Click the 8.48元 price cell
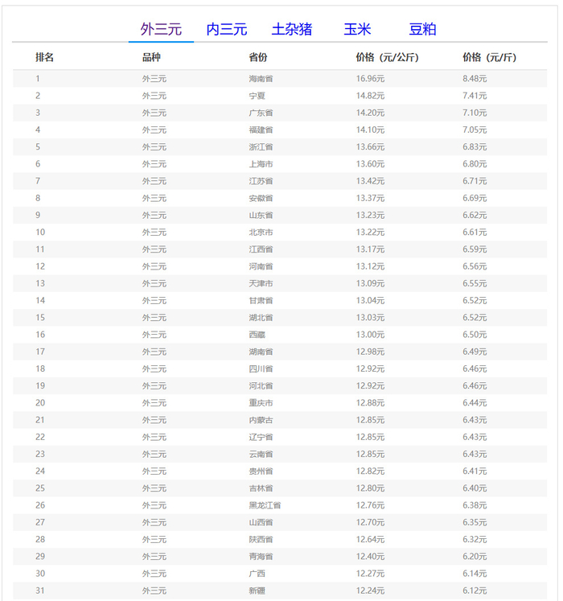The width and height of the screenshot is (563, 601). (475, 79)
